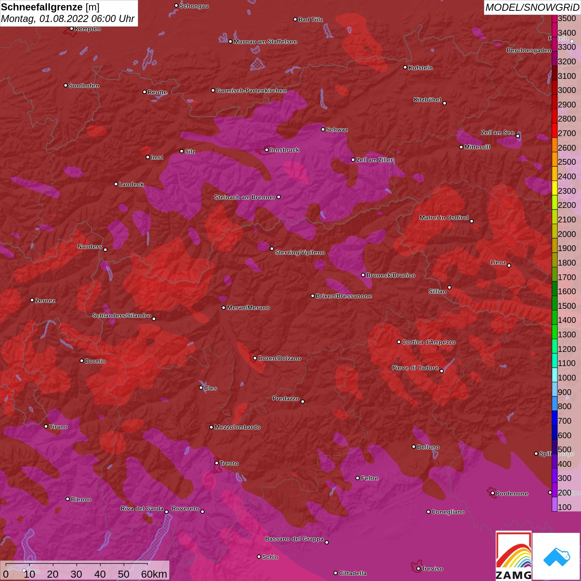This screenshot has height=581, width=581.
Task: Click the Schwaz city marker dot
Action: click(x=323, y=129)
